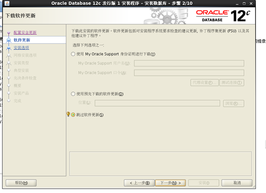The width and height of the screenshot is (266, 193).
Task: Go back with 上一步(B) button
Action: coord(139,182)
